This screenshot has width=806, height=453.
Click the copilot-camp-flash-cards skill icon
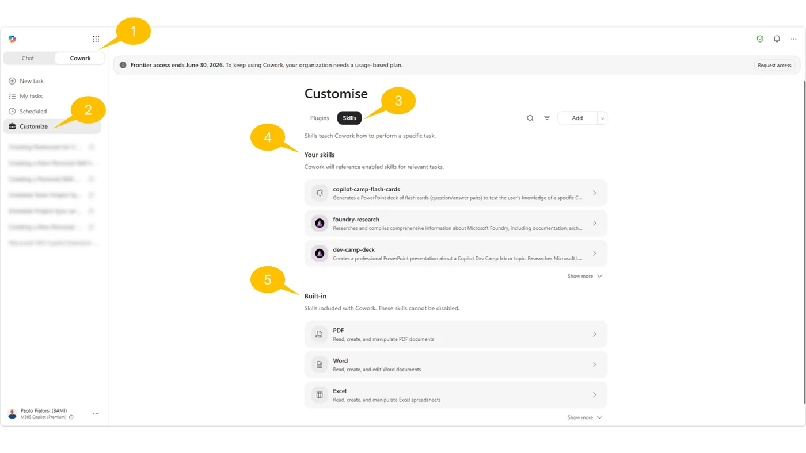coord(320,193)
